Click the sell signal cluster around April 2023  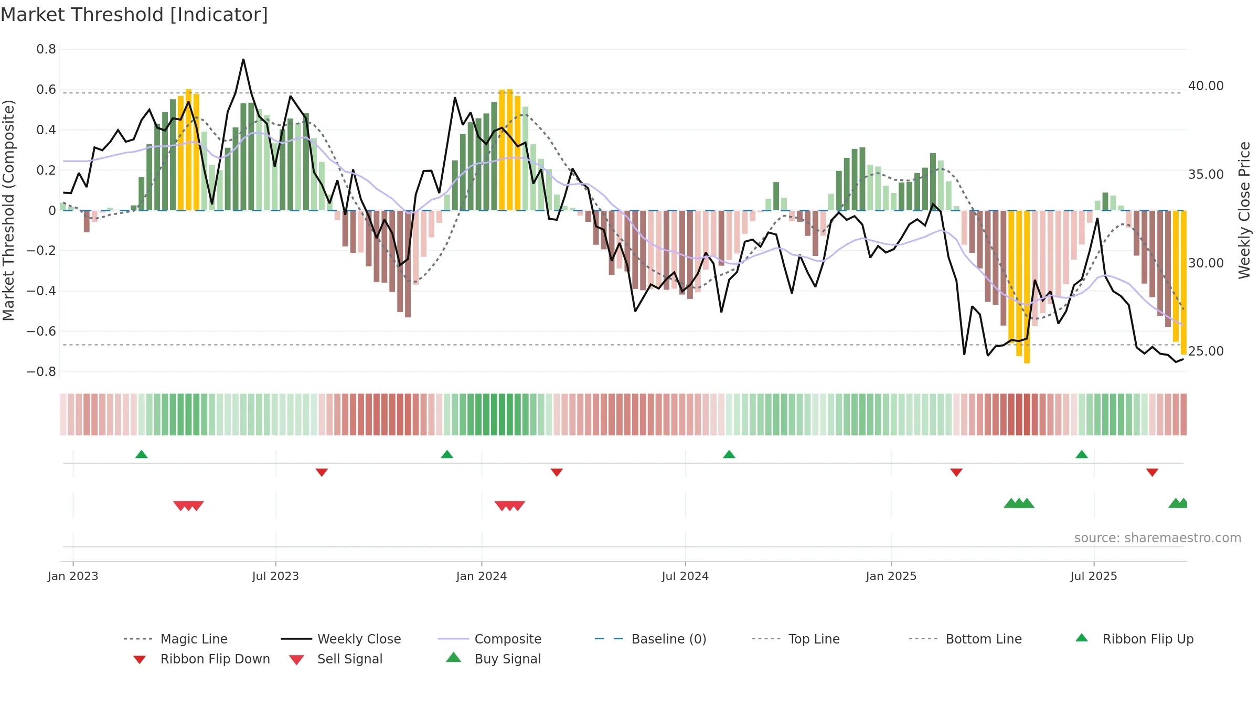(188, 506)
